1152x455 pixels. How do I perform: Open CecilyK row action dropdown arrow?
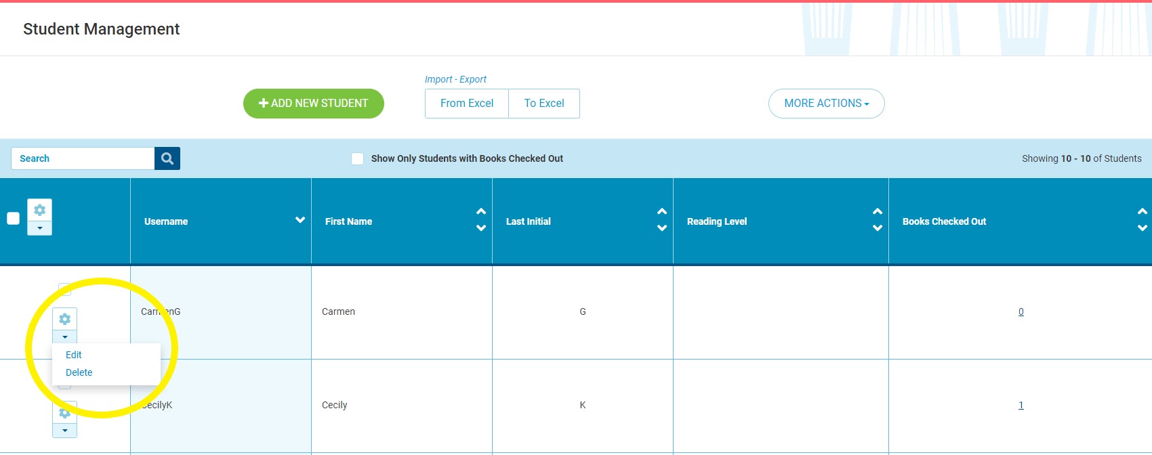click(64, 431)
